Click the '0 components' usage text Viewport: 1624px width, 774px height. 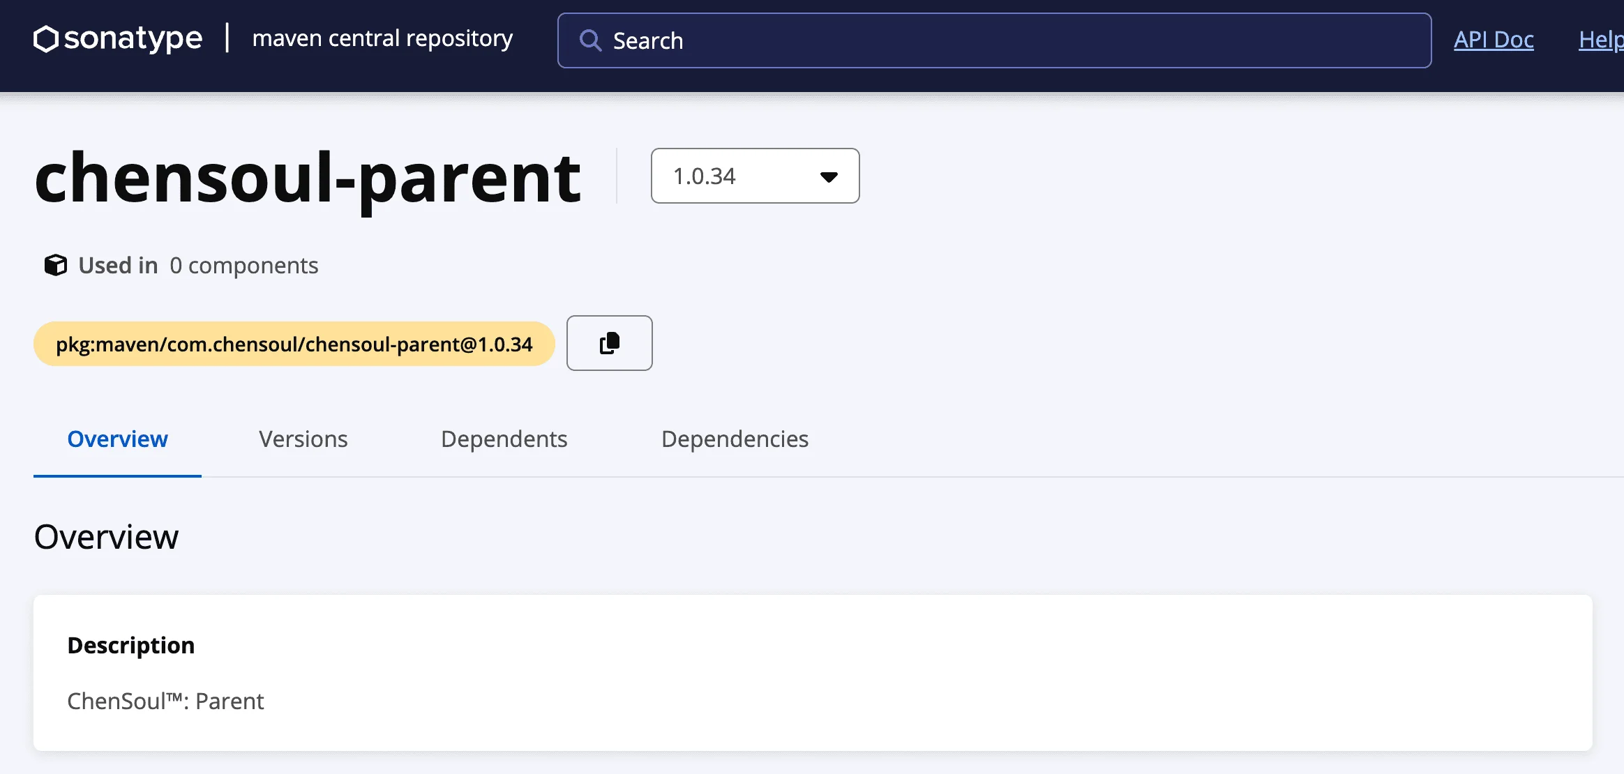click(243, 266)
